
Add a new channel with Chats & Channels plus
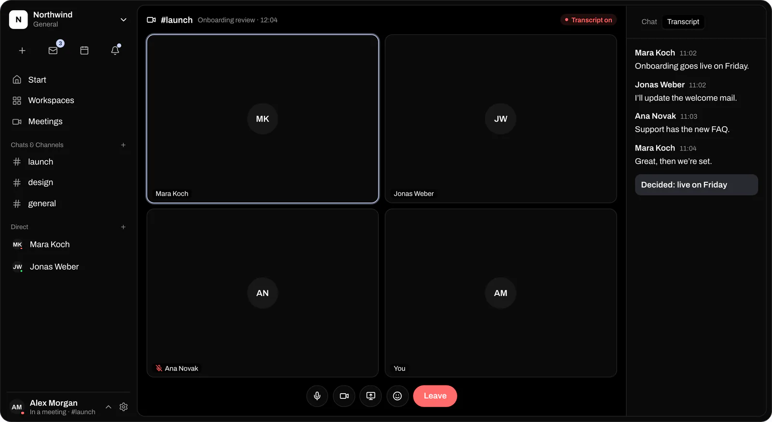(123, 145)
